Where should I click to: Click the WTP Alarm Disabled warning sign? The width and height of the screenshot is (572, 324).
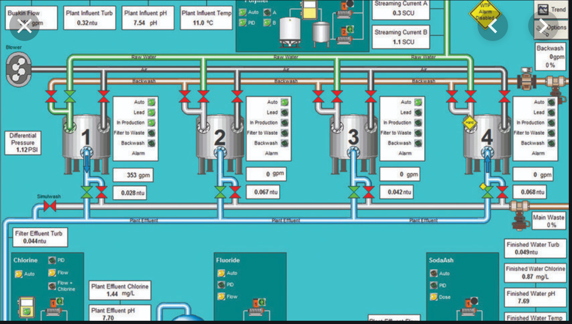click(484, 13)
